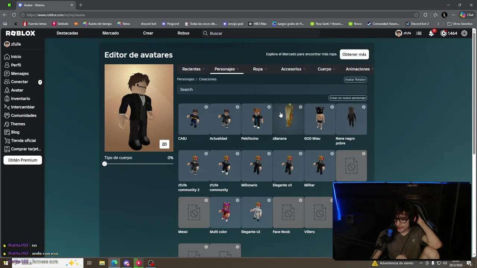Expand the Recientes dropdown

pyautogui.click(x=193, y=69)
